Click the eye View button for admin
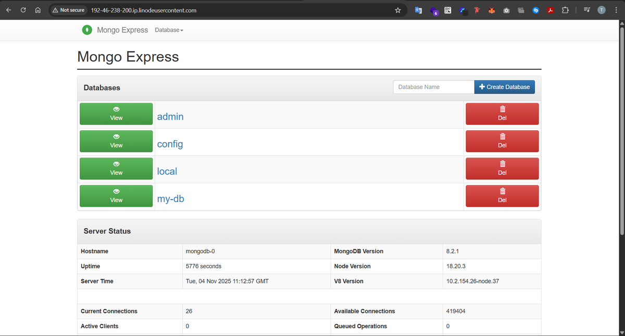Viewport: 625px width, 336px height. coord(116,114)
